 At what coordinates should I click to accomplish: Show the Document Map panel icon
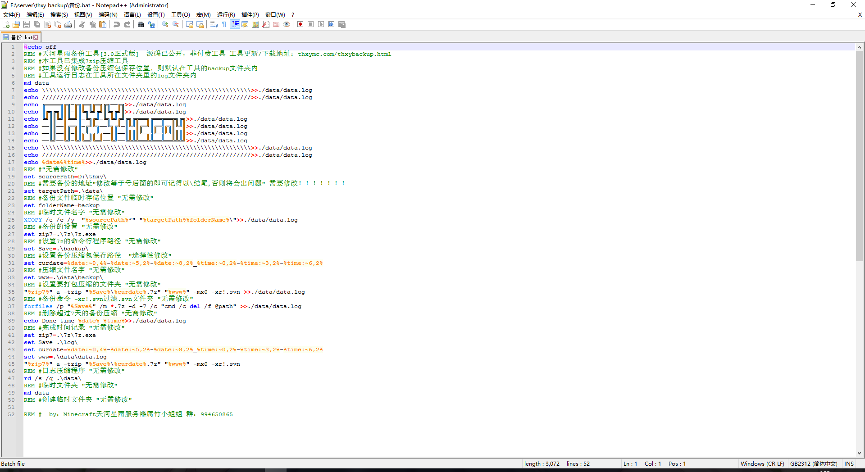(255, 24)
